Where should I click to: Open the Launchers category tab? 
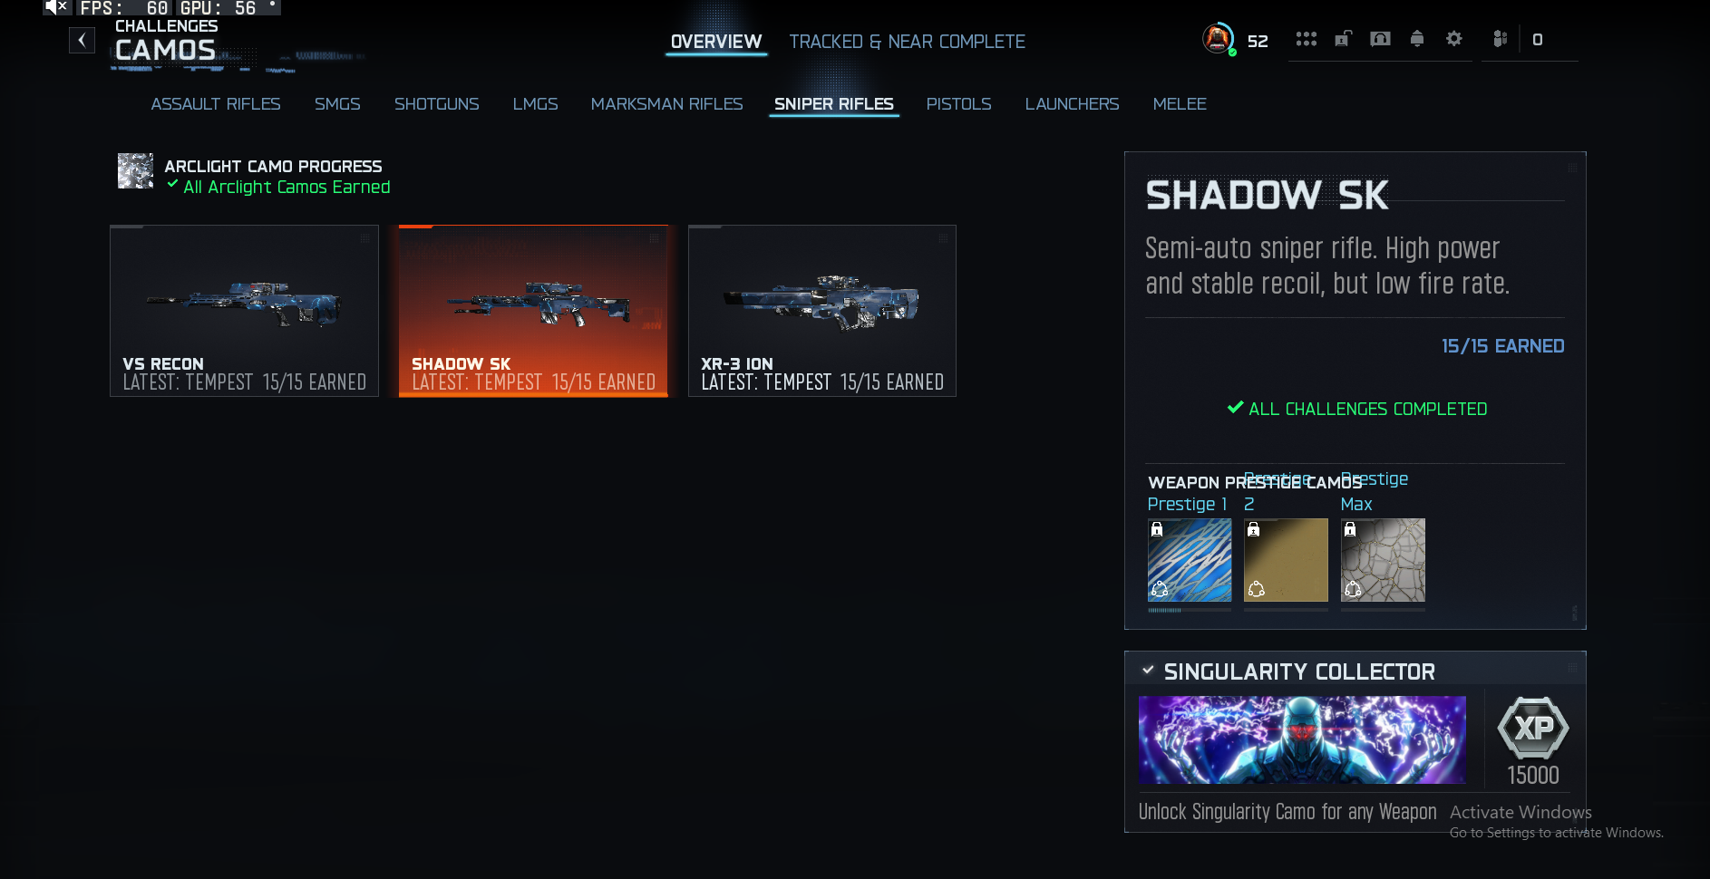point(1072,104)
